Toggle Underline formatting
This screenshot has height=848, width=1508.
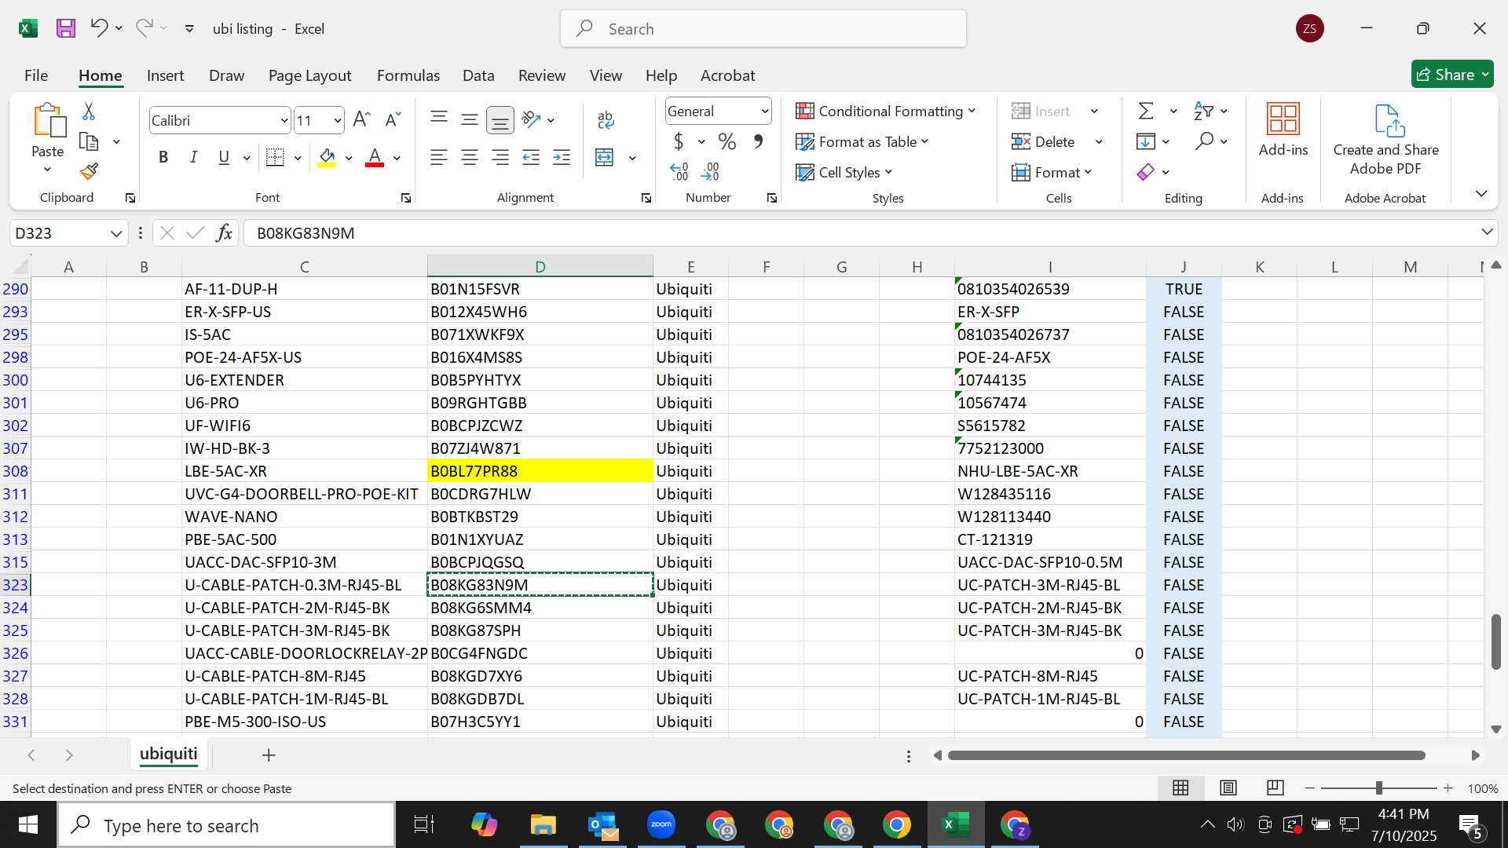[x=224, y=157]
